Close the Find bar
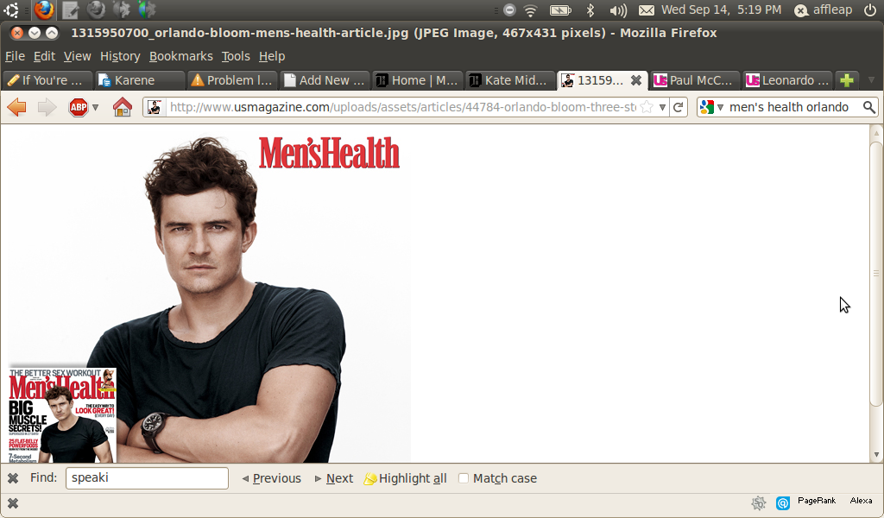The width and height of the screenshot is (884, 518). [13, 478]
